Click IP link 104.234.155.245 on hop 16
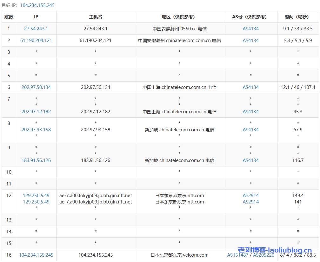The height and width of the screenshot is (262, 320). (36, 255)
